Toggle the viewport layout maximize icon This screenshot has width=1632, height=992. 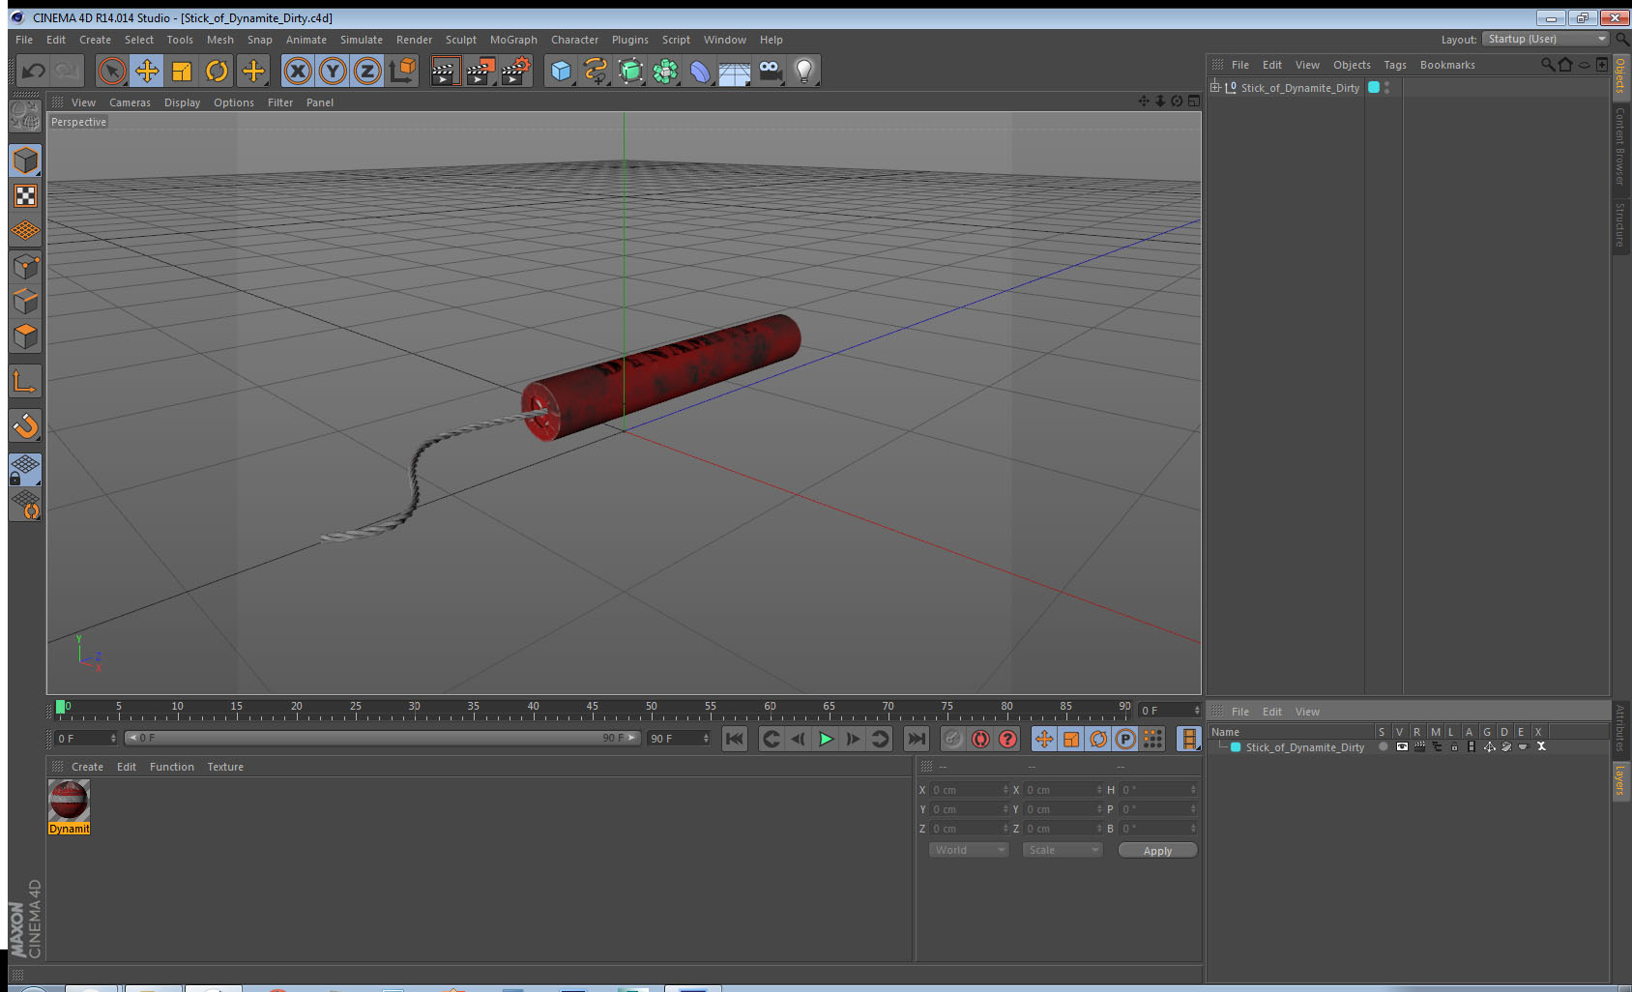pyautogui.click(x=1193, y=101)
